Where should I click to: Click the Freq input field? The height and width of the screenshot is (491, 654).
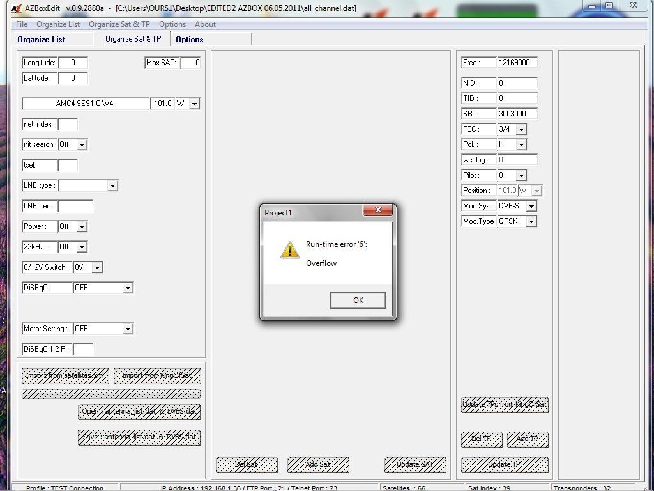click(x=517, y=63)
